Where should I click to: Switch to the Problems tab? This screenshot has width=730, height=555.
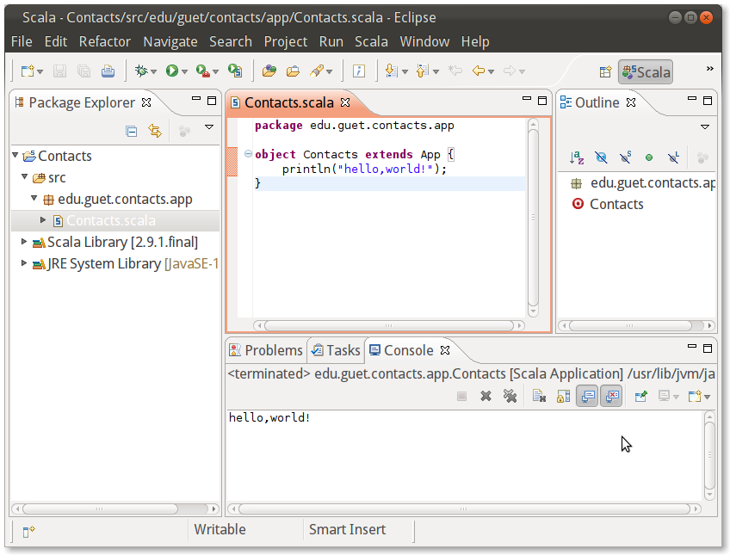tap(265, 350)
